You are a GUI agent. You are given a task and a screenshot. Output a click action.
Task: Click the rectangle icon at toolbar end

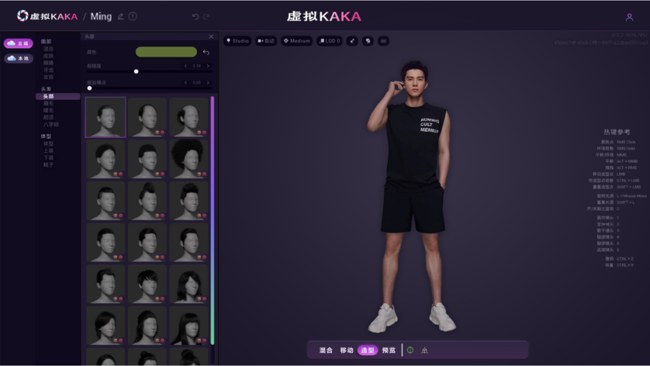[383, 41]
